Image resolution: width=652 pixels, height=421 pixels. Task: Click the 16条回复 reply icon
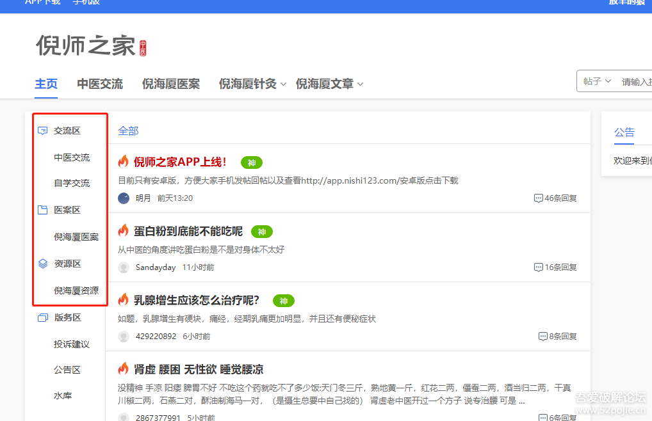coord(538,267)
